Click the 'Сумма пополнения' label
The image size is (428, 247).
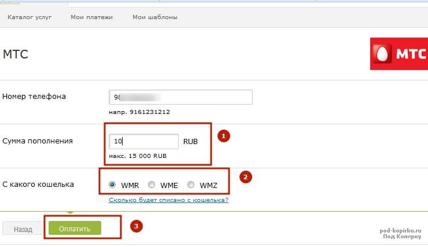pyautogui.click(x=38, y=141)
